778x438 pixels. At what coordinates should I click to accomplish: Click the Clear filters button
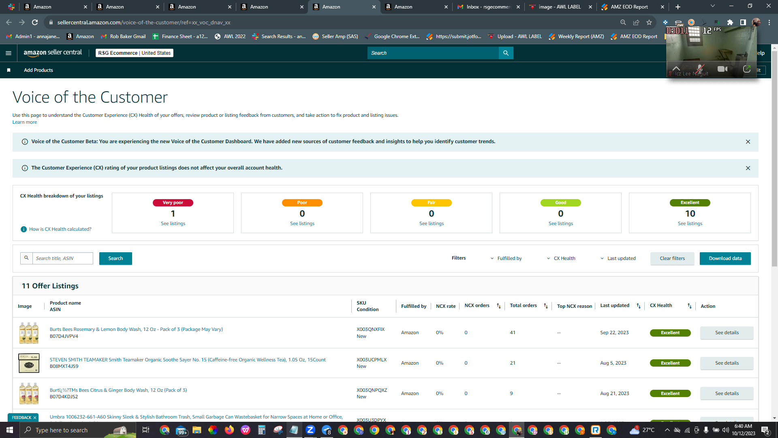(x=672, y=259)
